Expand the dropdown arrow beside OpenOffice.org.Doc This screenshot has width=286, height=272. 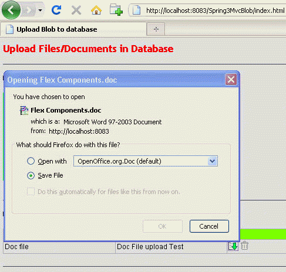[x=213, y=161]
